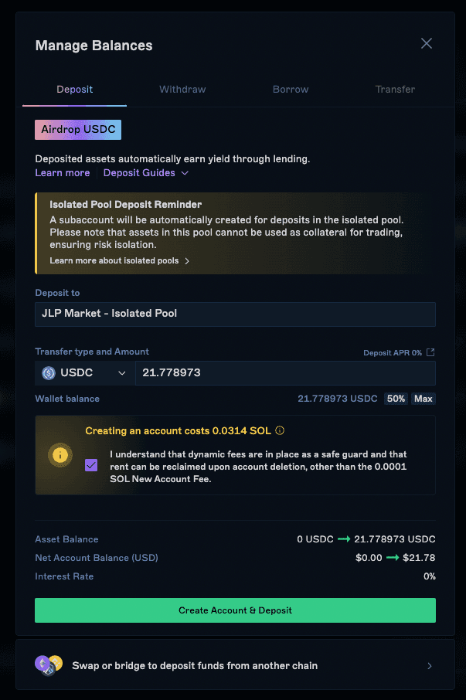
Task: Open the JLP Market - Isolated Pool selector
Action: pyautogui.click(x=235, y=314)
